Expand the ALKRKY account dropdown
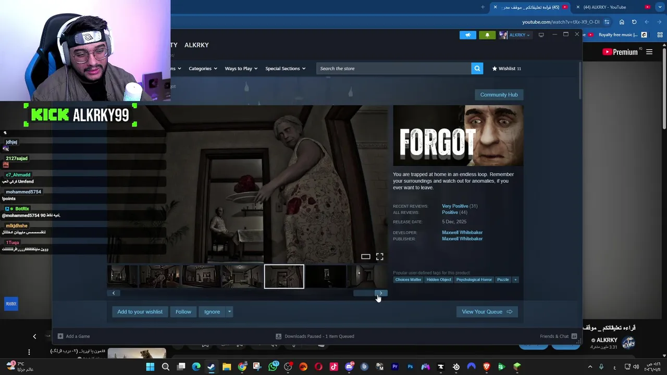Screen dimensions: 667x375 pyautogui.click(x=515, y=35)
